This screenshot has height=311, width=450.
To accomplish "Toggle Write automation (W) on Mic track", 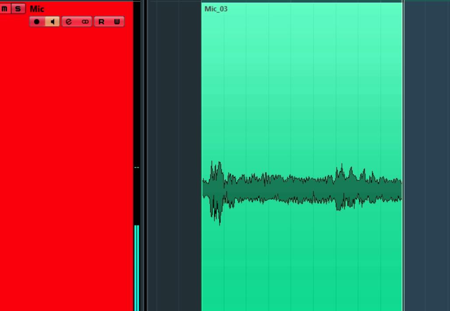I will 117,22.
